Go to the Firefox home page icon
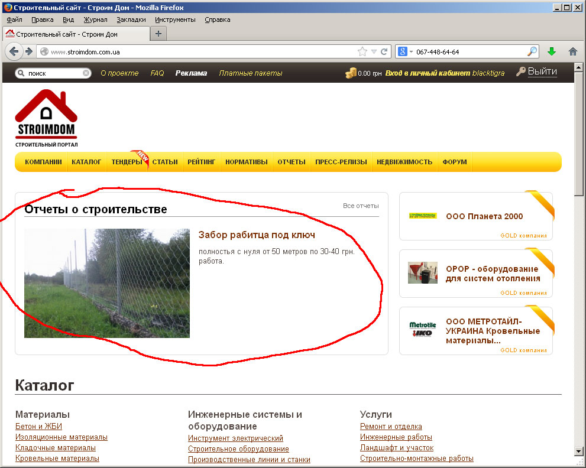The width and height of the screenshot is (586, 468). click(x=573, y=51)
